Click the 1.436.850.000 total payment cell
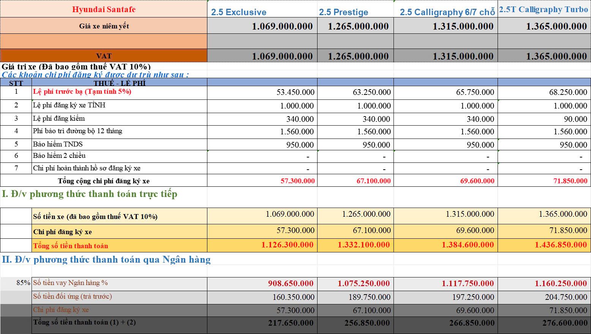 561,245
